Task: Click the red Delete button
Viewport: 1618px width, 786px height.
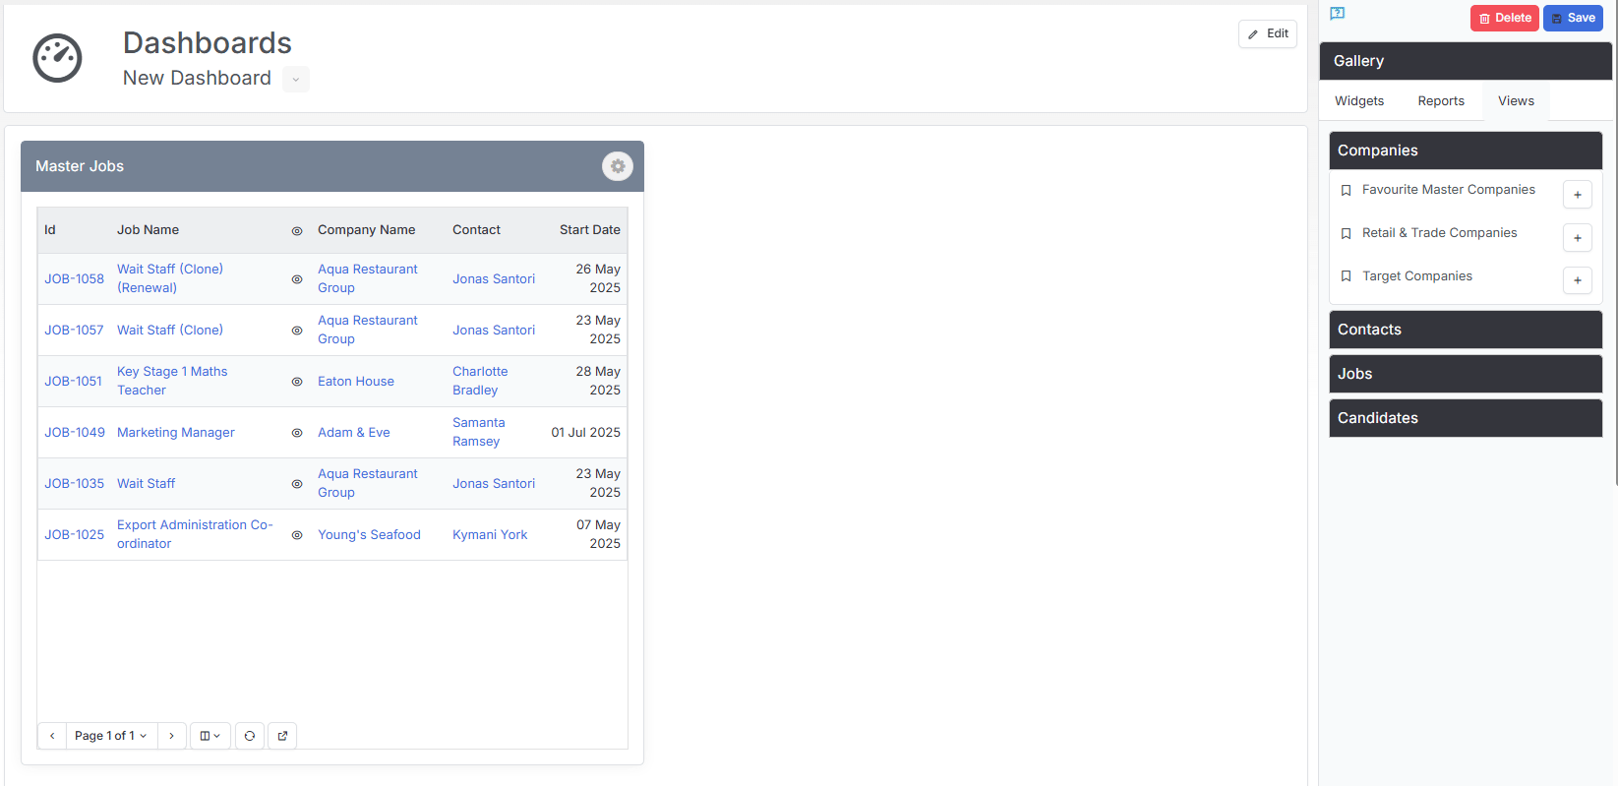Action: (1505, 18)
